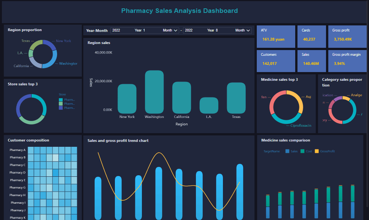This screenshot has height=220, width=369.
Task: Select the Washington bar in Region sales
Action: pyautogui.click(x=154, y=92)
